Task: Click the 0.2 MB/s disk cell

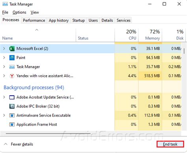Action: pos(172,67)
